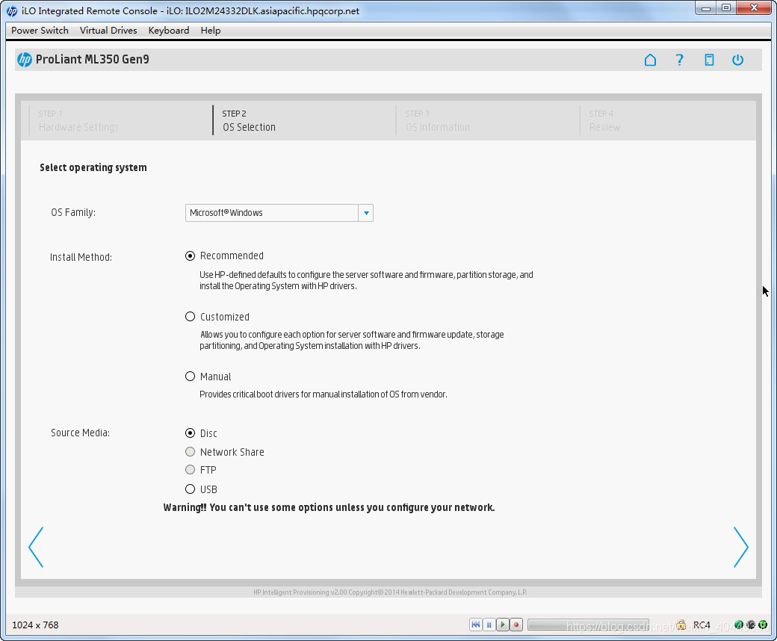Click the network configuration warning text
This screenshot has width=777, height=641.
pyautogui.click(x=329, y=508)
